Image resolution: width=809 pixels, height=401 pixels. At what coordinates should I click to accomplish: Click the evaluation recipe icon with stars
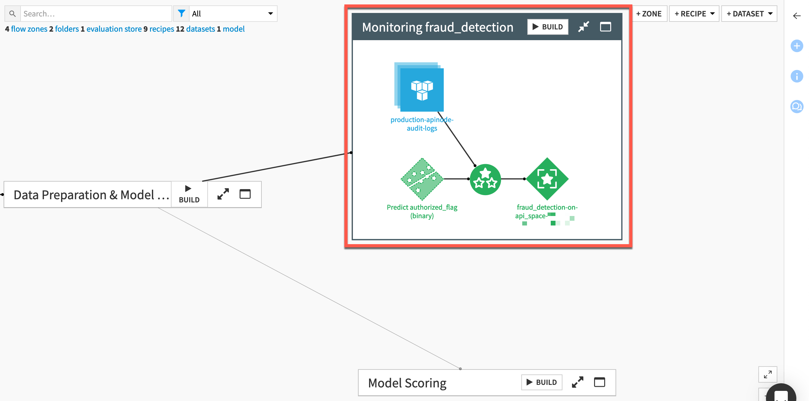click(485, 179)
